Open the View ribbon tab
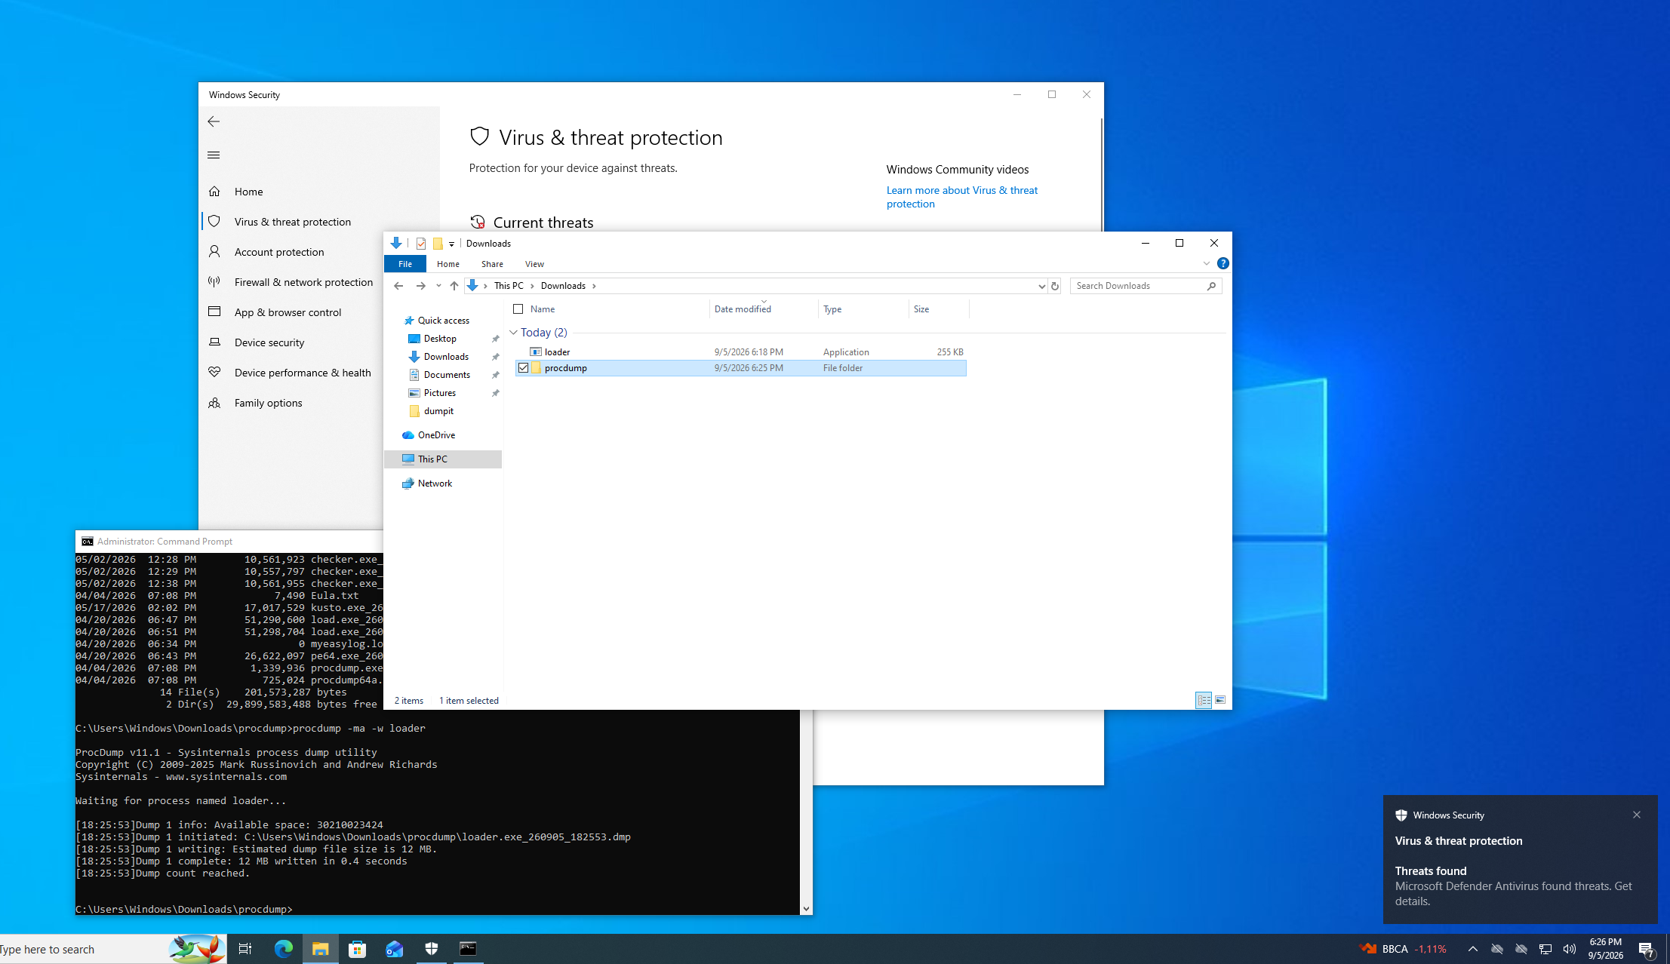The image size is (1670, 964). 534,263
